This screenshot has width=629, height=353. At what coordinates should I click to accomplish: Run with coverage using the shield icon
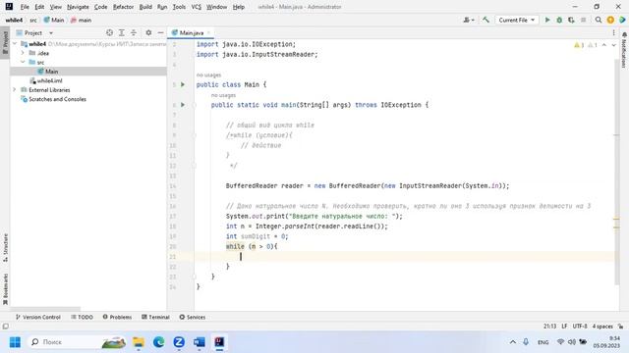point(571,20)
